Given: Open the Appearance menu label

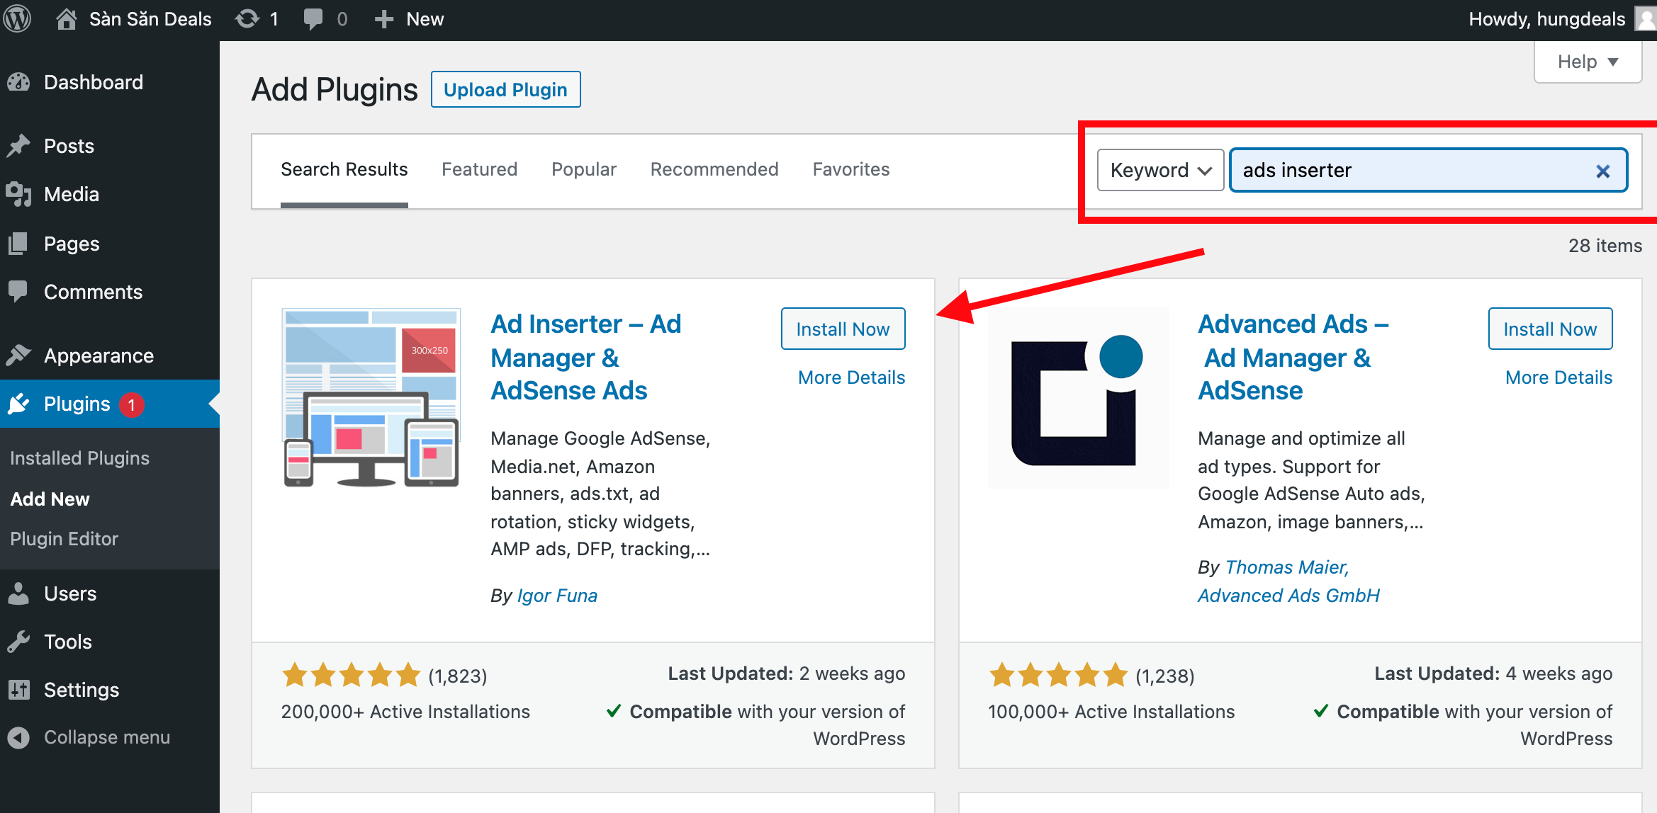Looking at the screenshot, I should (x=99, y=356).
